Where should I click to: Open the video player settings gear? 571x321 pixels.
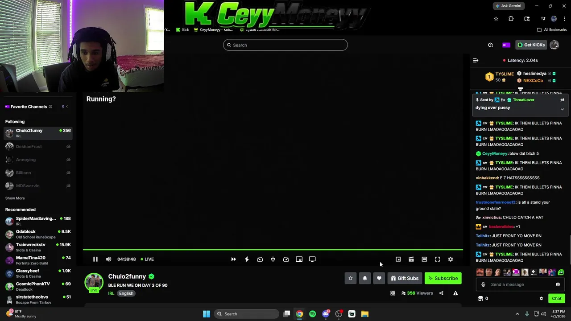coord(451,259)
